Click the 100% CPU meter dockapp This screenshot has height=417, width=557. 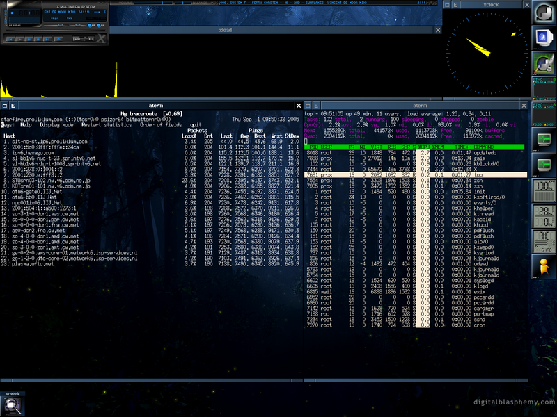coord(544,190)
